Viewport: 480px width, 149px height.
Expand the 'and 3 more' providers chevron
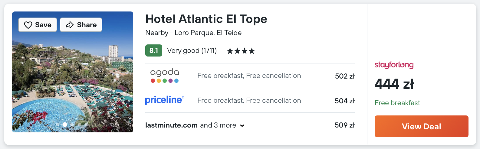[242, 125]
